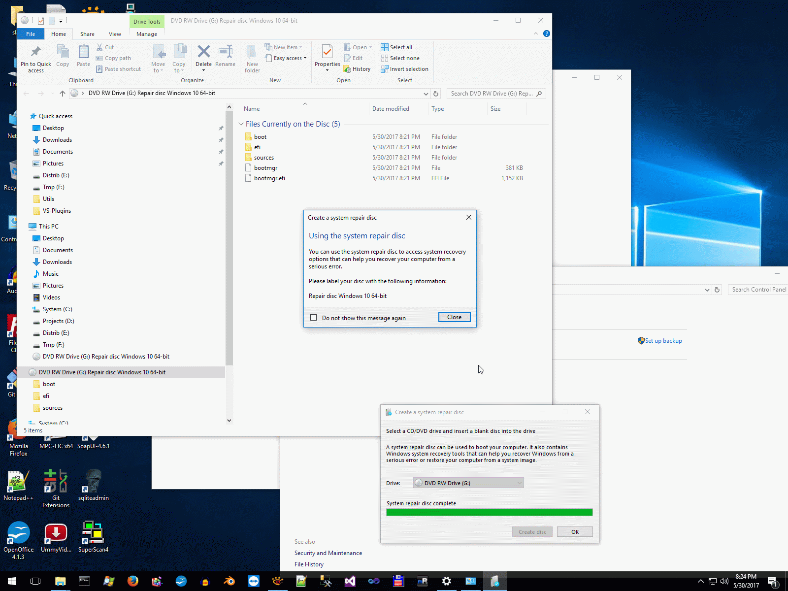Click OK in Create a system repair disc
The image size is (788, 591).
(575, 532)
